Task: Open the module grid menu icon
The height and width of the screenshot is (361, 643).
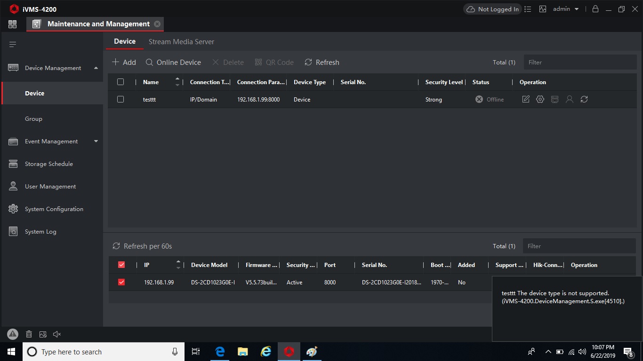Action: pyautogui.click(x=13, y=24)
